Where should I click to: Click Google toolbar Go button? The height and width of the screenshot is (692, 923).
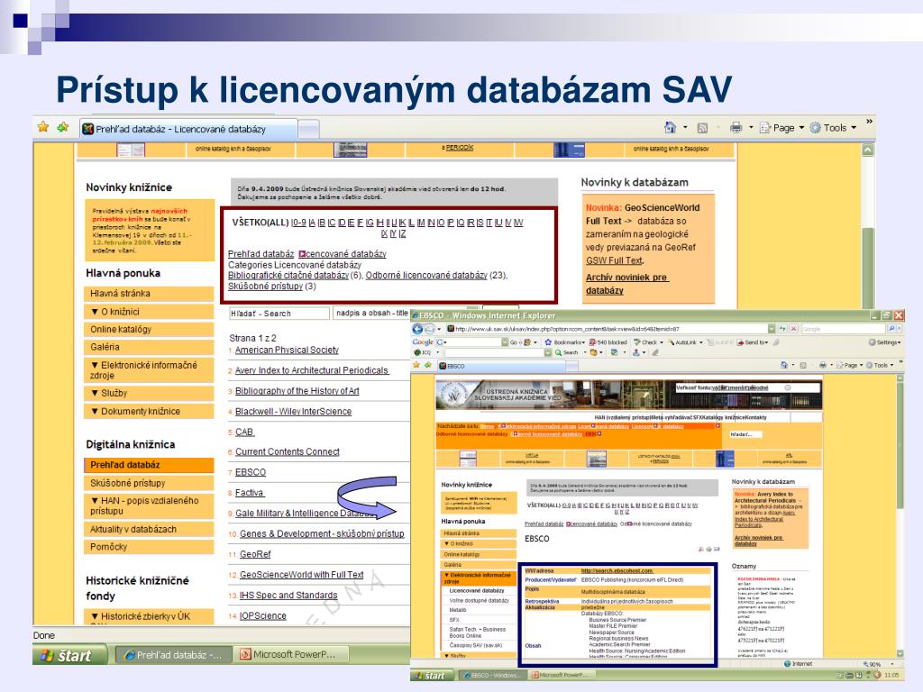[513, 341]
